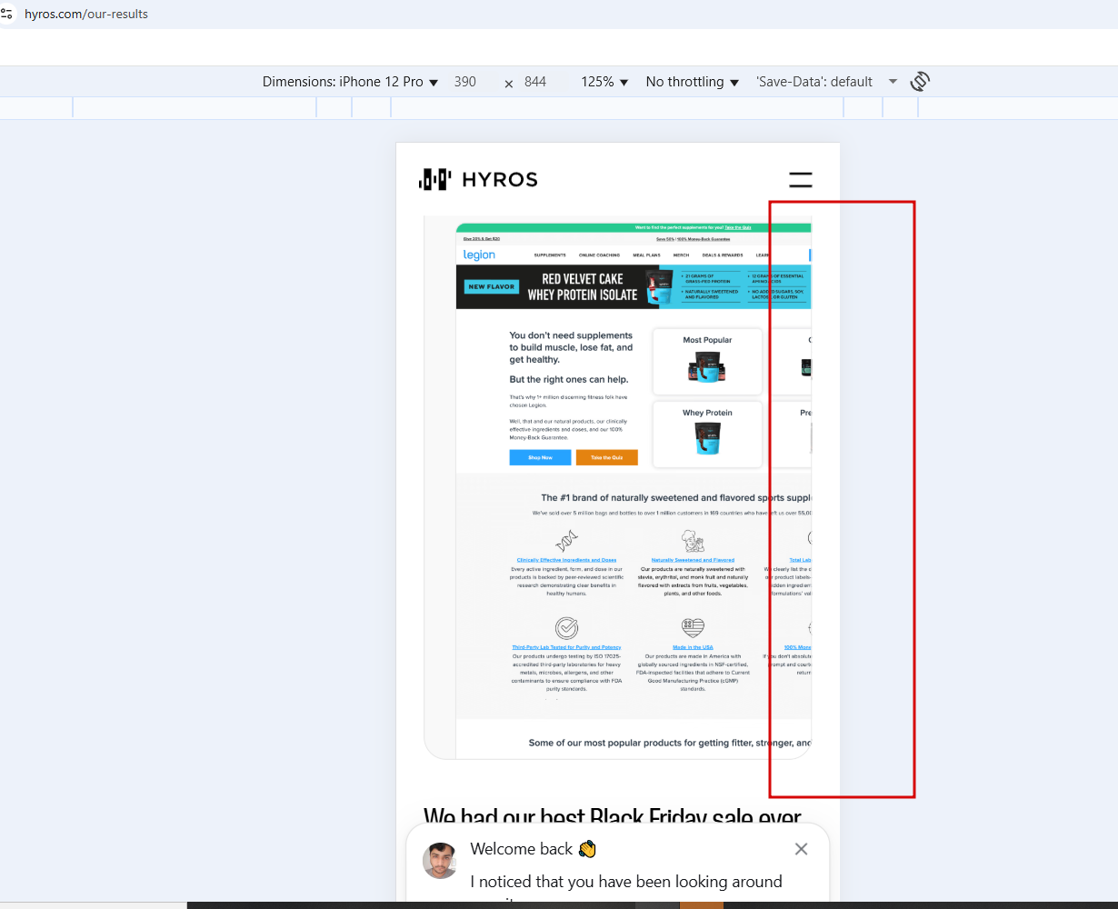Image resolution: width=1118 pixels, height=909 pixels.
Task: Click the Black Friday sale heading
Action: coord(613,815)
